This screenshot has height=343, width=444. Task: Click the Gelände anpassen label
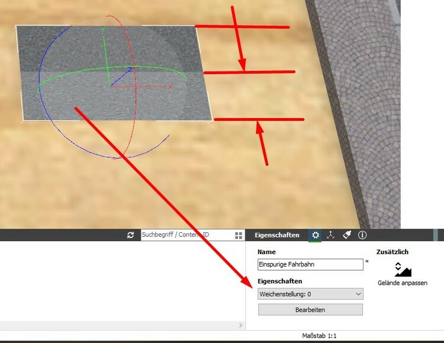(403, 283)
